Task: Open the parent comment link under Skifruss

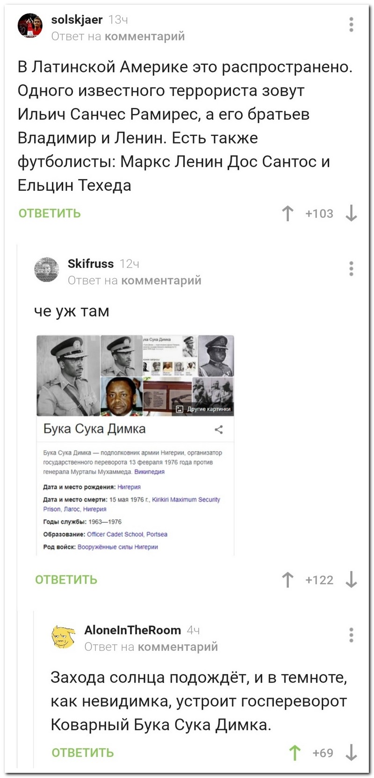Action: click(161, 281)
